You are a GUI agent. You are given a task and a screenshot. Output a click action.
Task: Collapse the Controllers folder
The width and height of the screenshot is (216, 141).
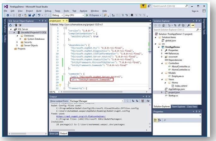pyautogui.click(x=162, y=63)
